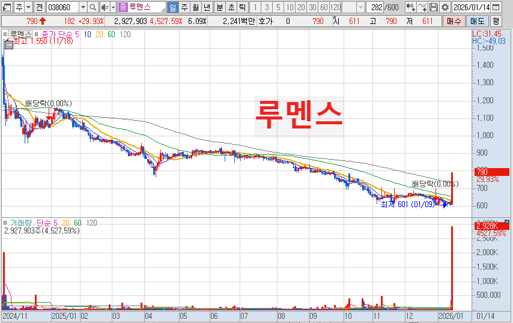
Task: Toggle the left side panel icon
Action: click(7, 7)
